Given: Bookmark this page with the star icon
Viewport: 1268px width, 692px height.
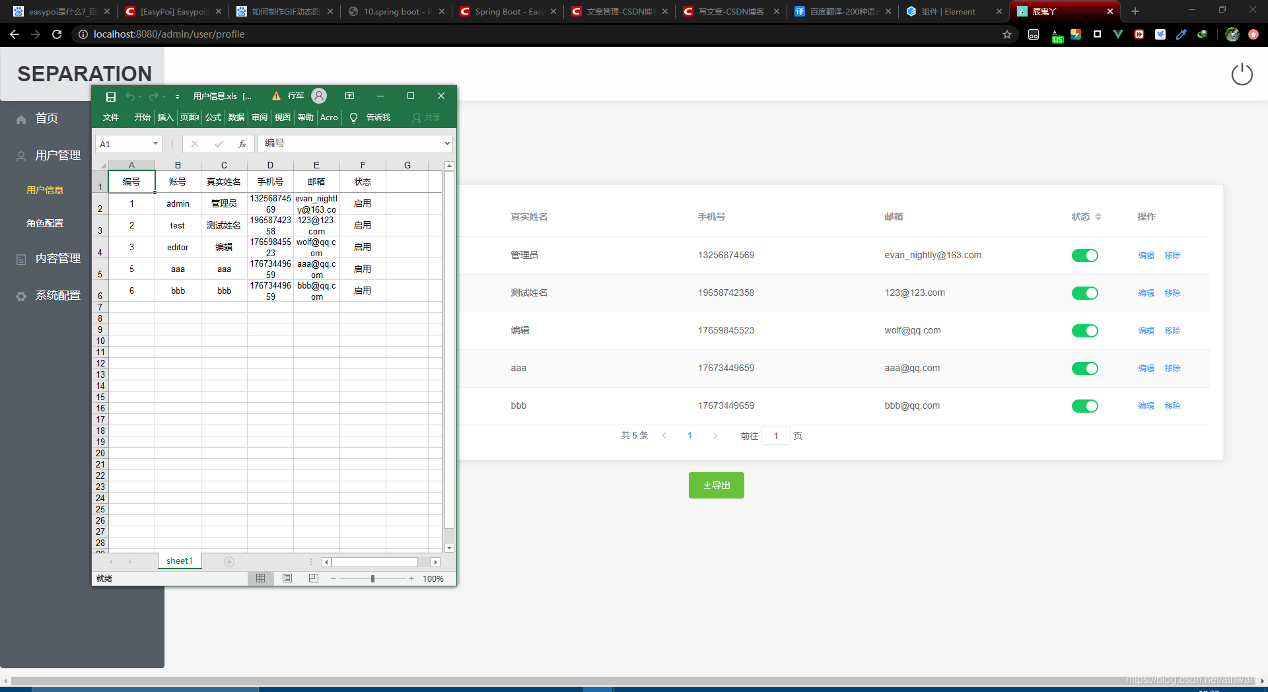Looking at the screenshot, I should pos(1006,34).
